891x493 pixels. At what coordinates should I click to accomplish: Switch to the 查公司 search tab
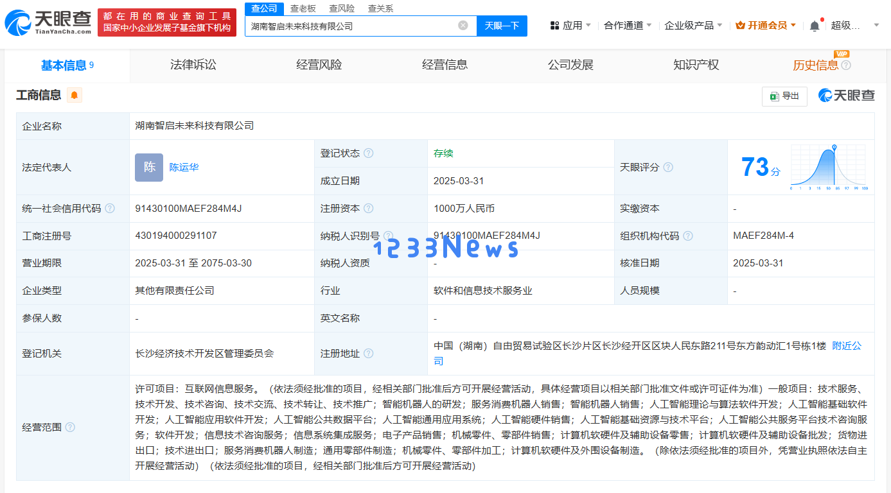pos(264,8)
